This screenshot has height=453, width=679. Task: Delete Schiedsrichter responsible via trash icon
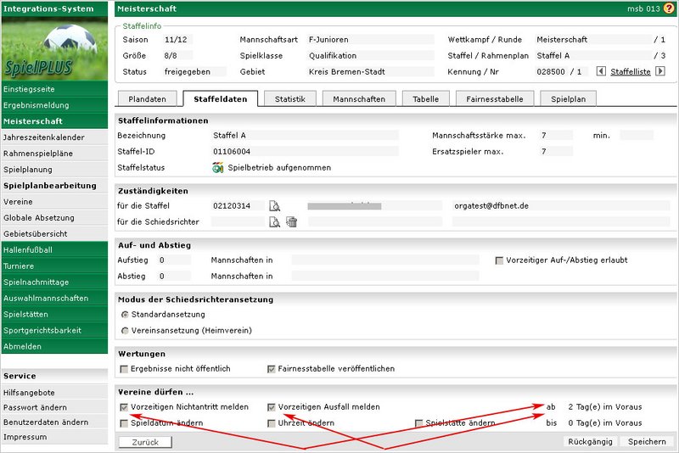click(x=291, y=222)
